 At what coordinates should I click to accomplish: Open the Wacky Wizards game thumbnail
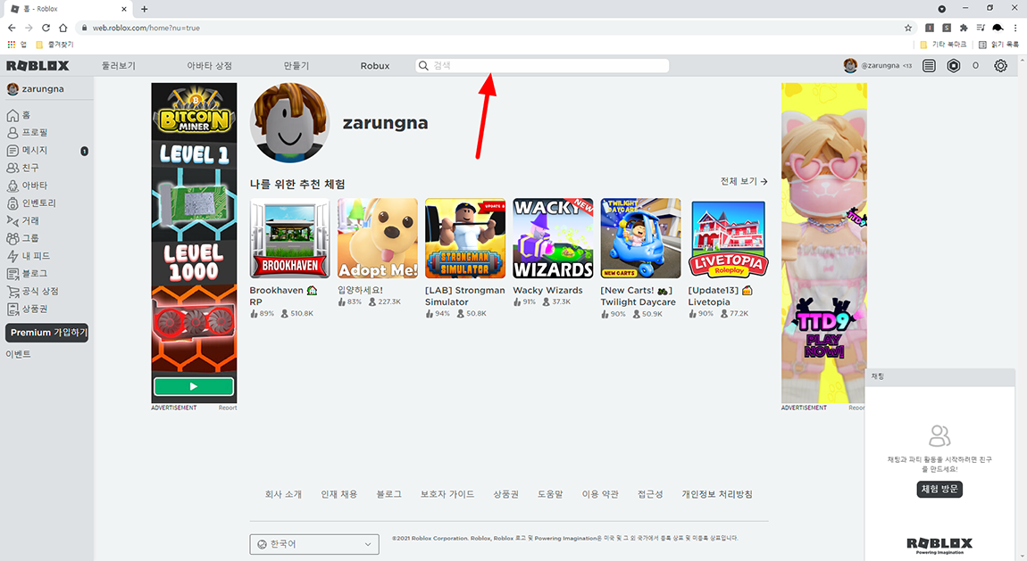[553, 238]
